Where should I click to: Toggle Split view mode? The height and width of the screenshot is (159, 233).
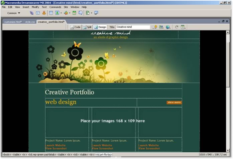tap(87, 27)
